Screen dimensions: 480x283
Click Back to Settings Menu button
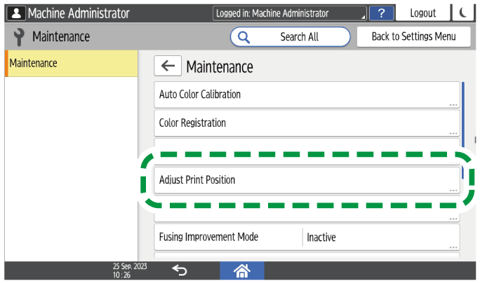413,37
